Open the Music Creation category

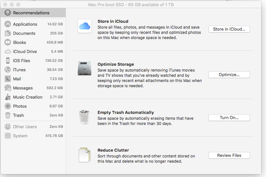click(33, 97)
